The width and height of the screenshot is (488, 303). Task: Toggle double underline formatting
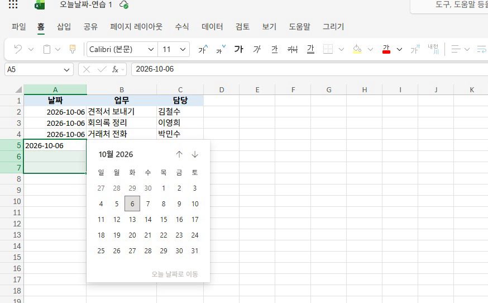coord(310,49)
